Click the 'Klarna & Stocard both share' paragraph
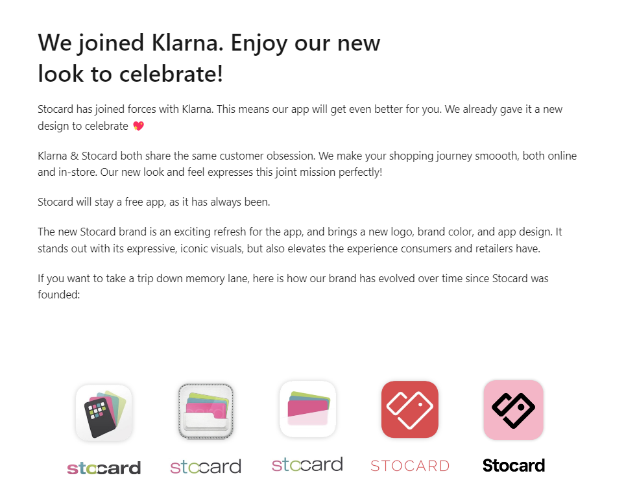The height and width of the screenshot is (482, 637). pos(307,163)
